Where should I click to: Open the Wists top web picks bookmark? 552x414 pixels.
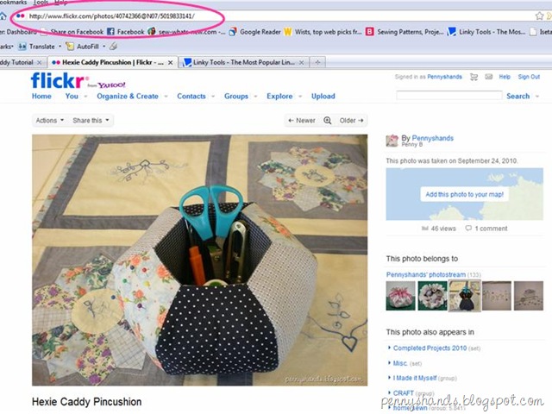[x=323, y=32]
